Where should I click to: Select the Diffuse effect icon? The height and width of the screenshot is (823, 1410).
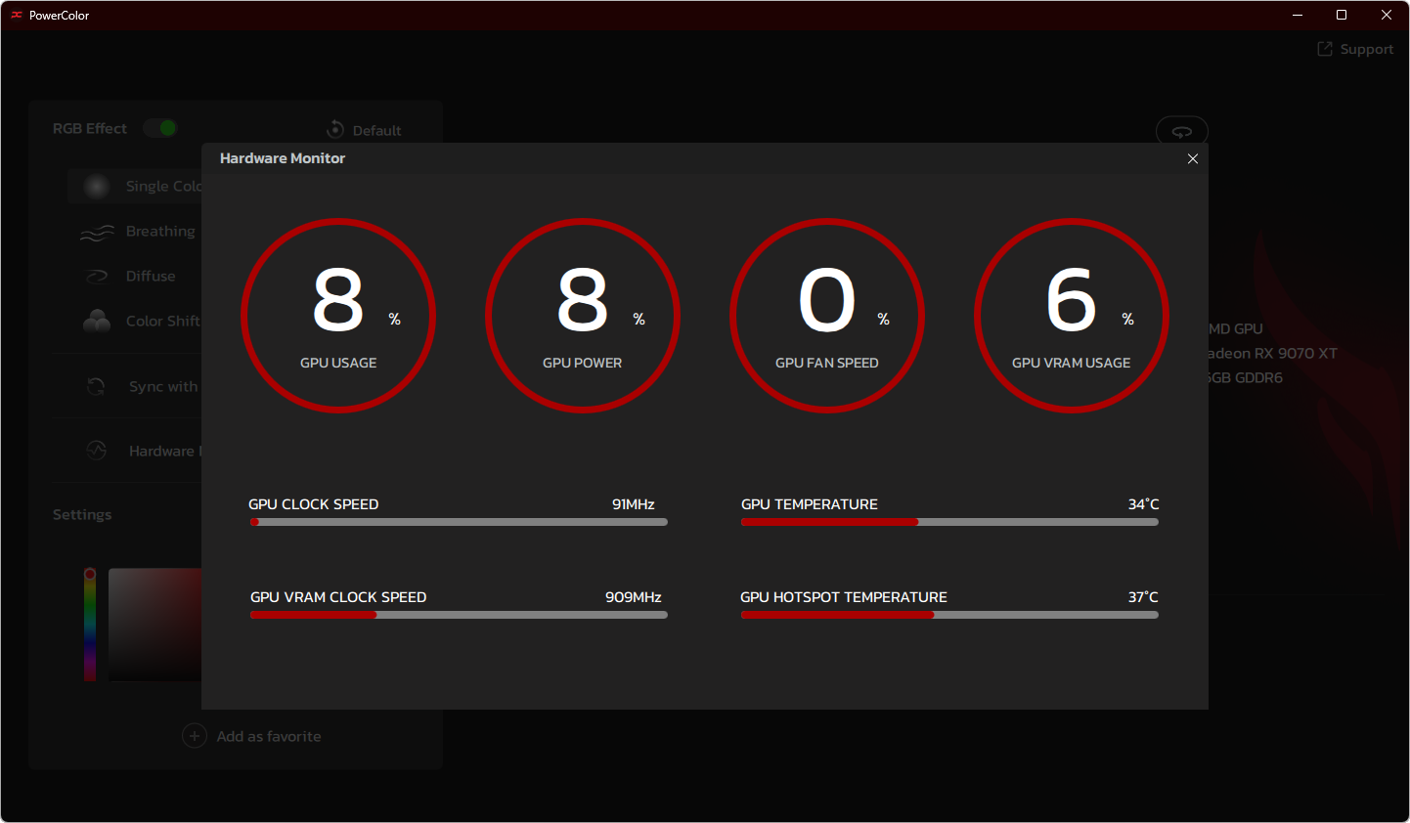point(97,277)
